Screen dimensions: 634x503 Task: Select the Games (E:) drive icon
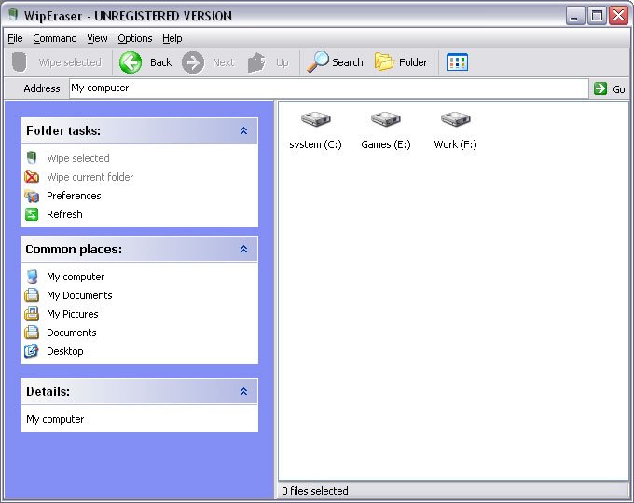click(385, 119)
